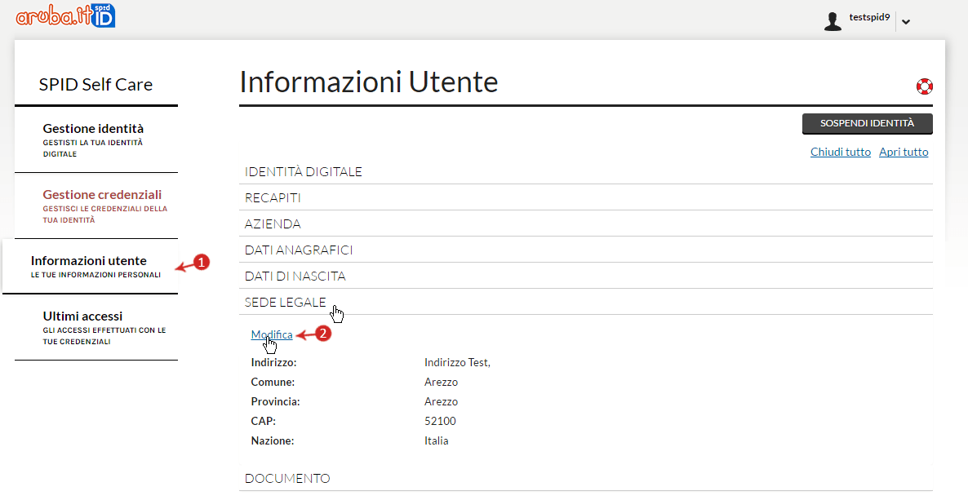Click the SPID badge next to aruba logo
The image size is (968, 500).
(102, 15)
